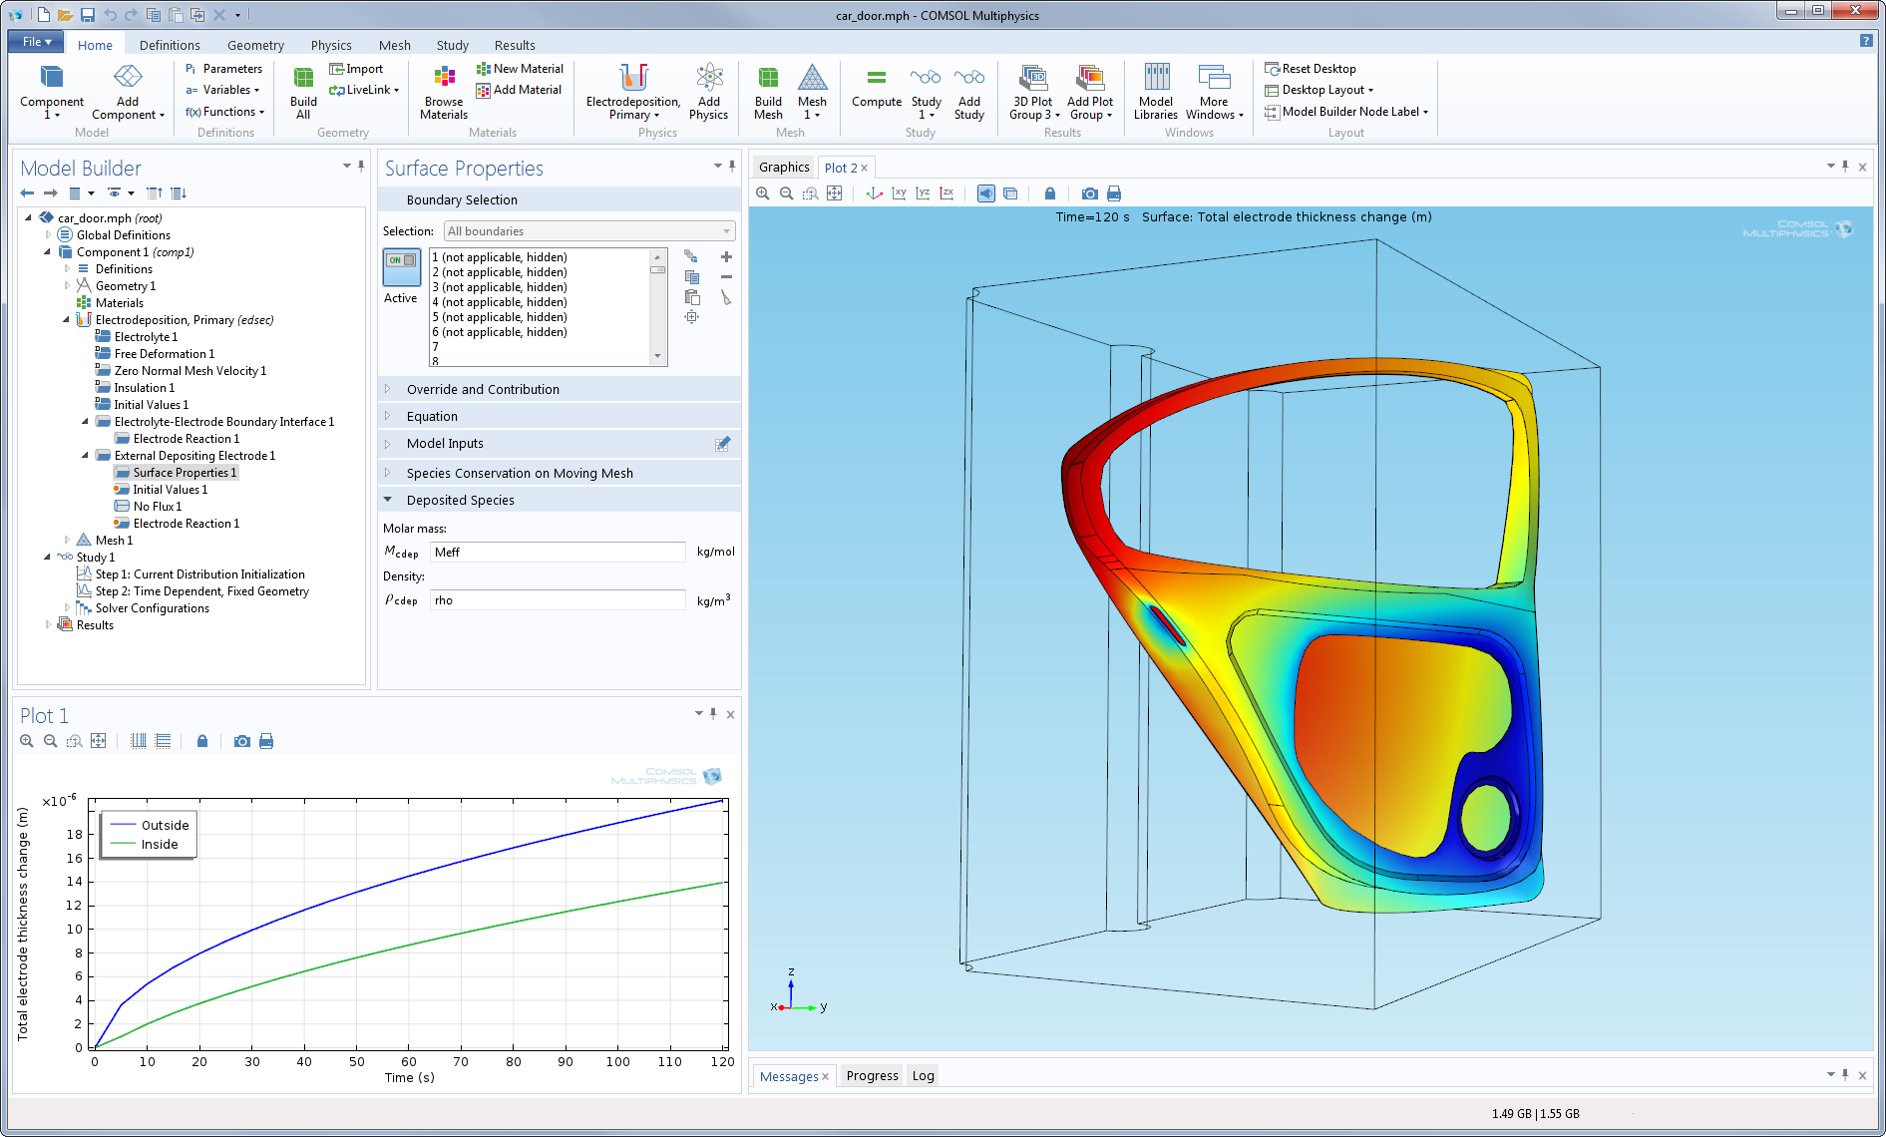Open the File menu
Screen dimensions: 1886x1137
click(x=36, y=42)
